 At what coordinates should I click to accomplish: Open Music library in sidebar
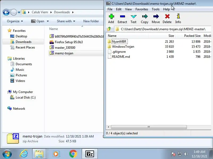pyautogui.click(x=20, y=69)
